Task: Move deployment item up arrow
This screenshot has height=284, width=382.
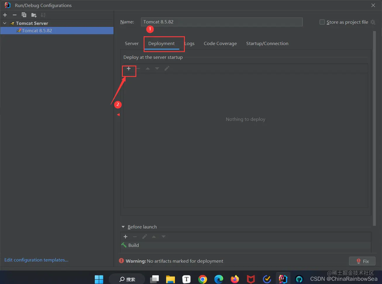Action: 148,68
